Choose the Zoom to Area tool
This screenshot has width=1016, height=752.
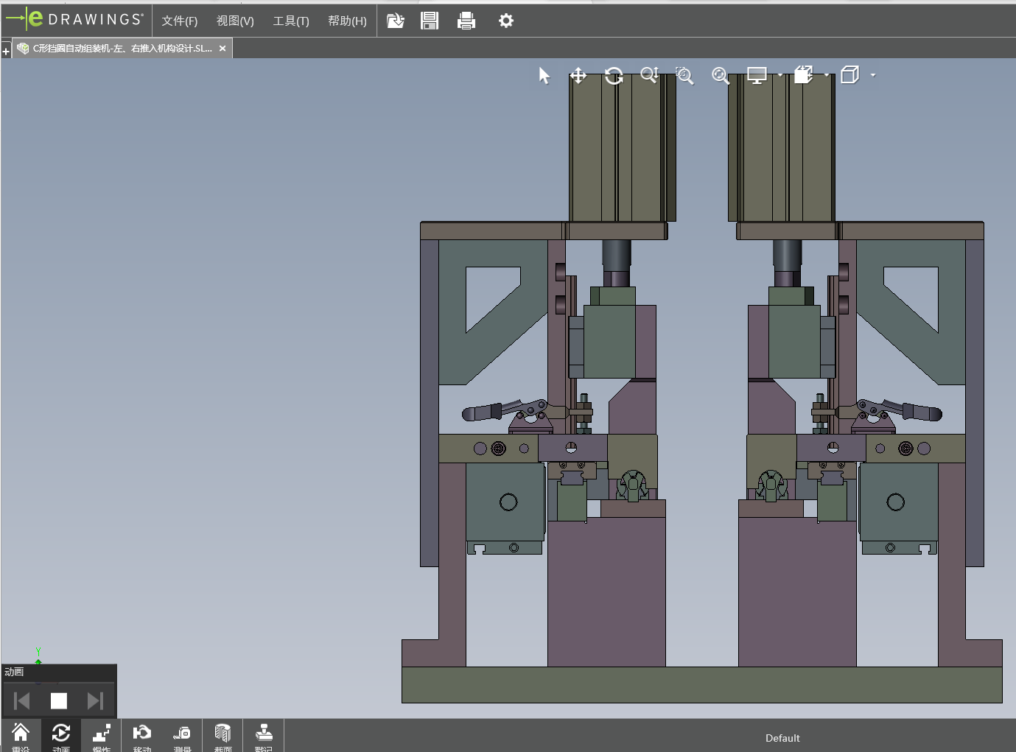684,76
